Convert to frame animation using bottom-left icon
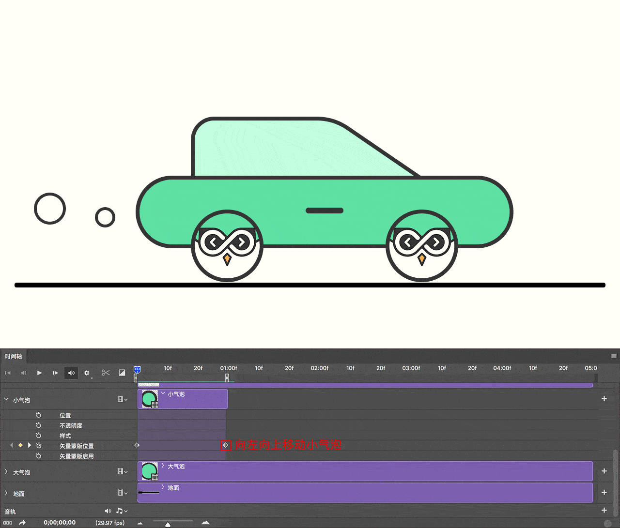This screenshot has width=620, height=528. point(8,523)
